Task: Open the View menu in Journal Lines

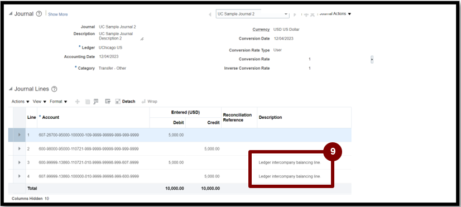Action: (x=40, y=102)
